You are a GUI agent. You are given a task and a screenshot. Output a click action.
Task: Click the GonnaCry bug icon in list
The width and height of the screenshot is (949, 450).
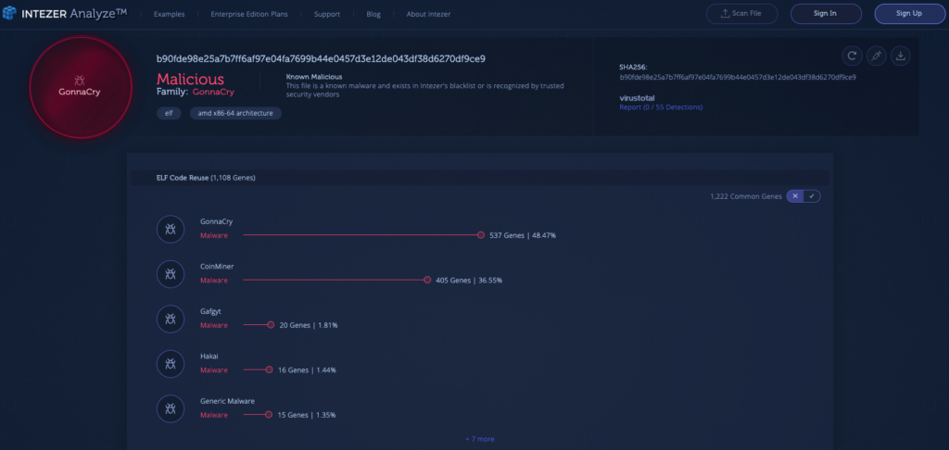point(171,229)
